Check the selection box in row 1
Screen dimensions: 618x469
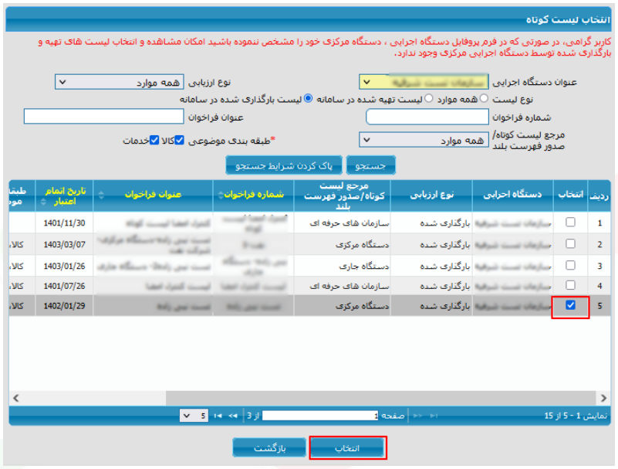(570, 223)
